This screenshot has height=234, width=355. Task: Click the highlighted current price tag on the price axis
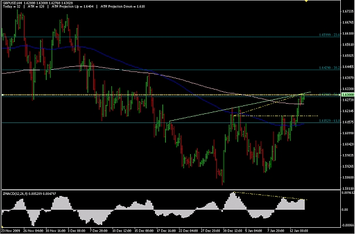[347, 95]
